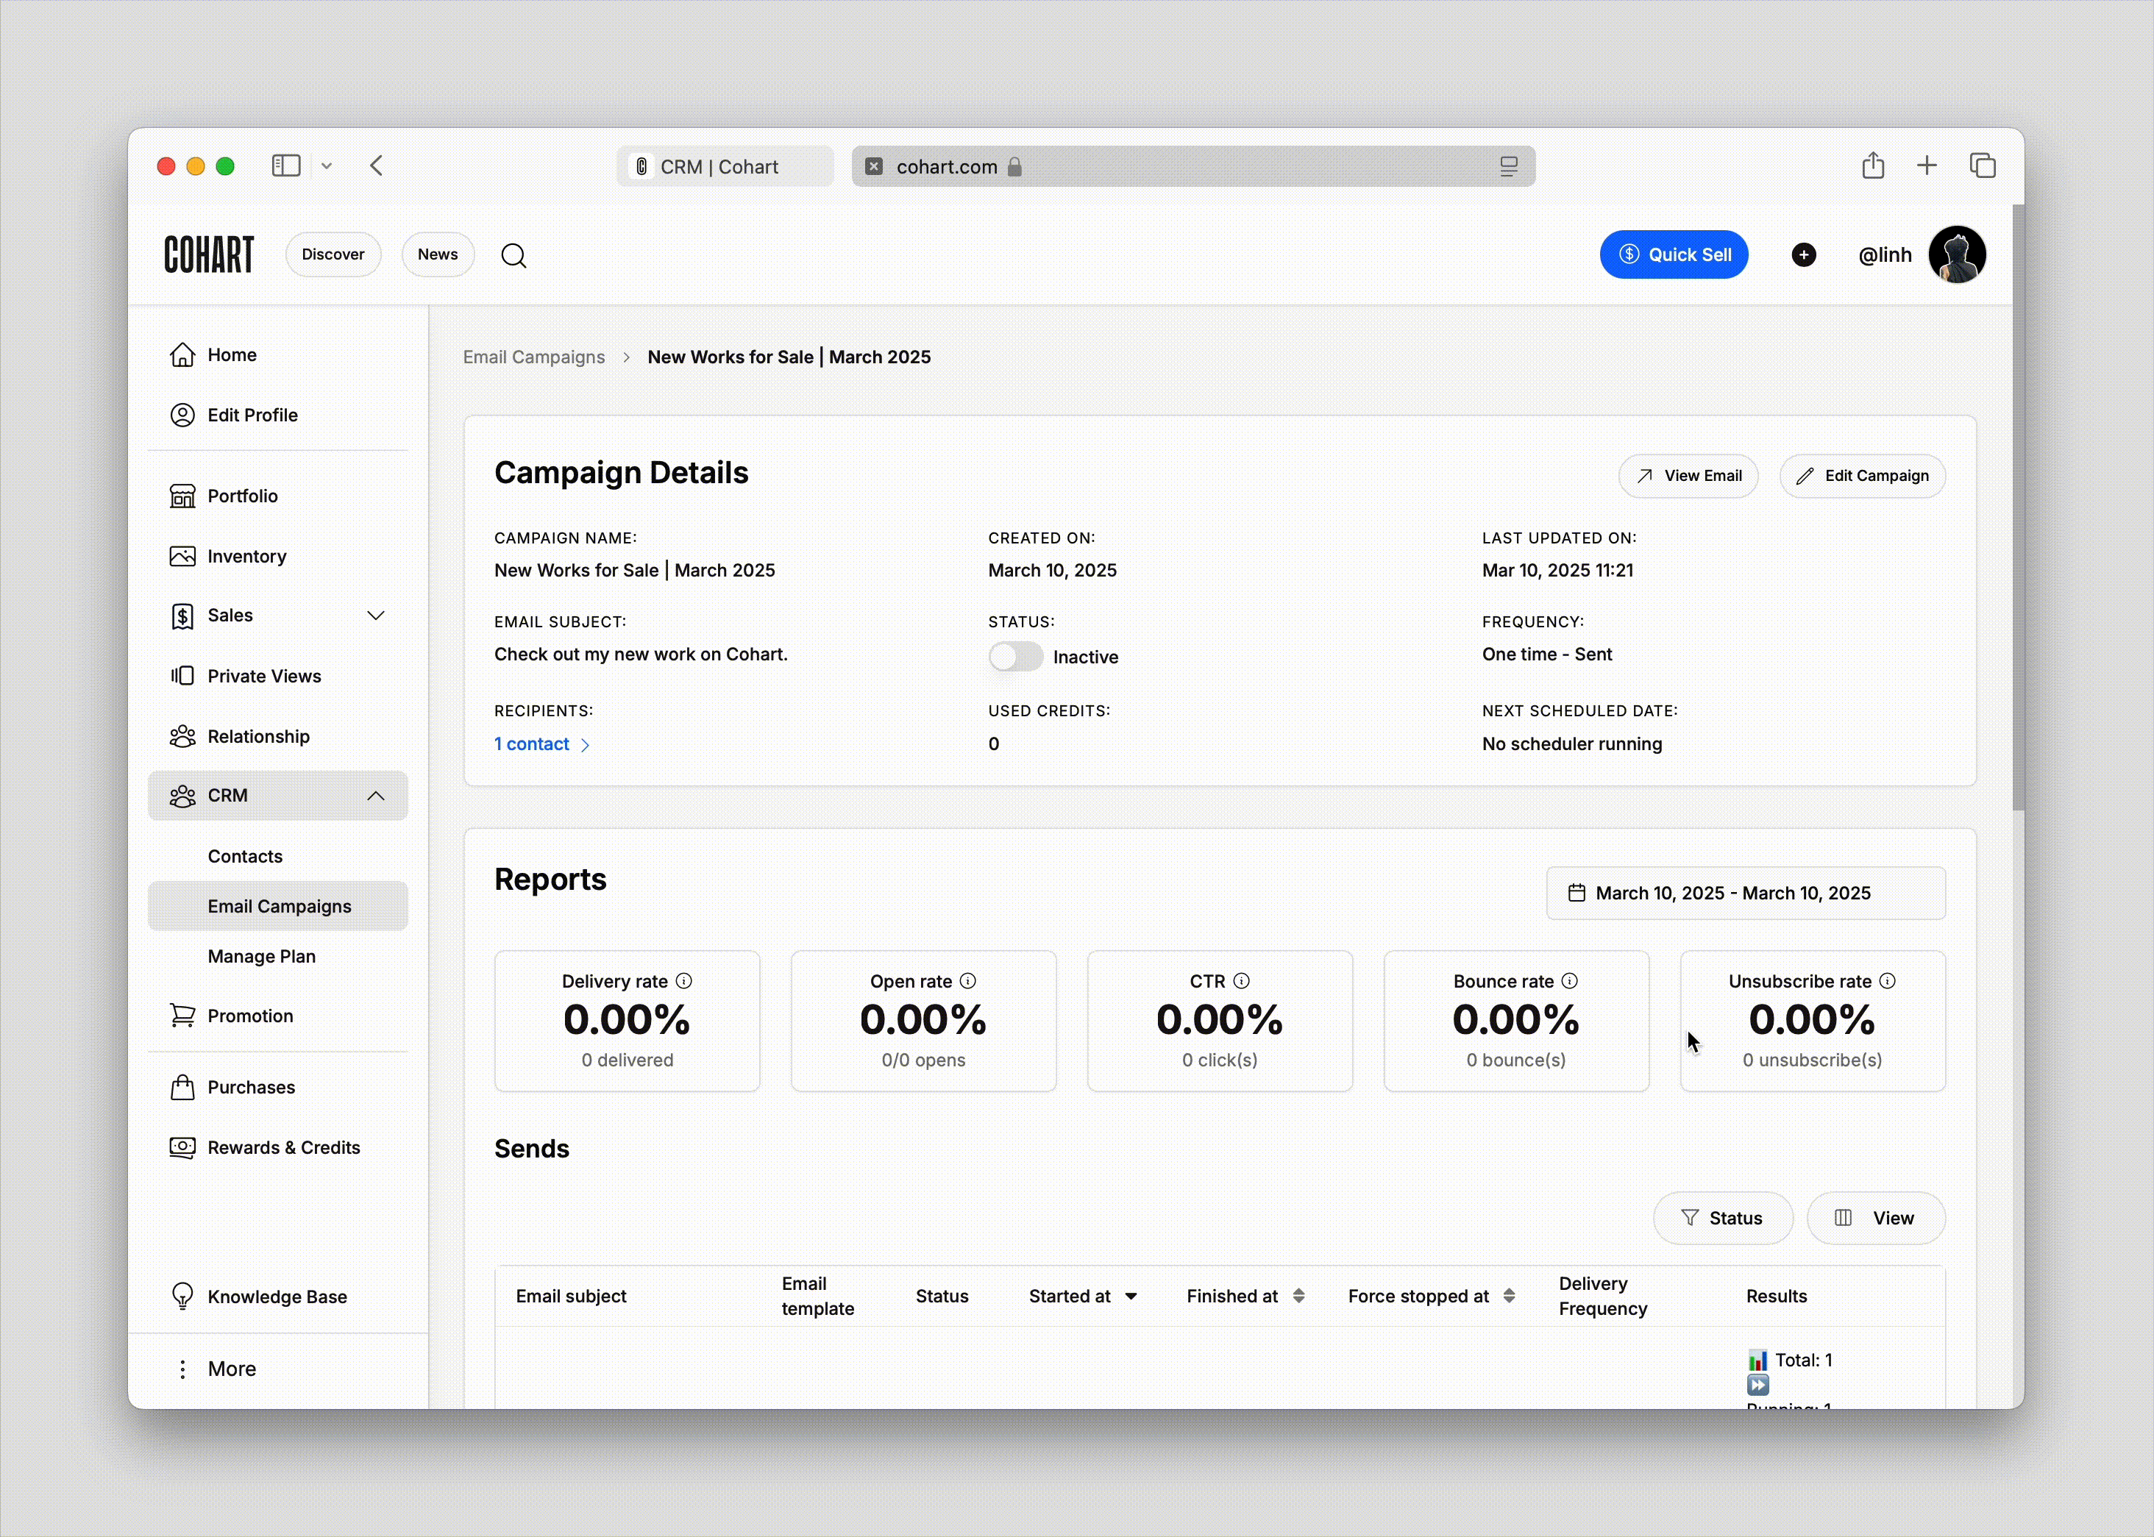The image size is (2154, 1537).
Task: Click the Rewards & Credits icon
Action: click(x=182, y=1148)
